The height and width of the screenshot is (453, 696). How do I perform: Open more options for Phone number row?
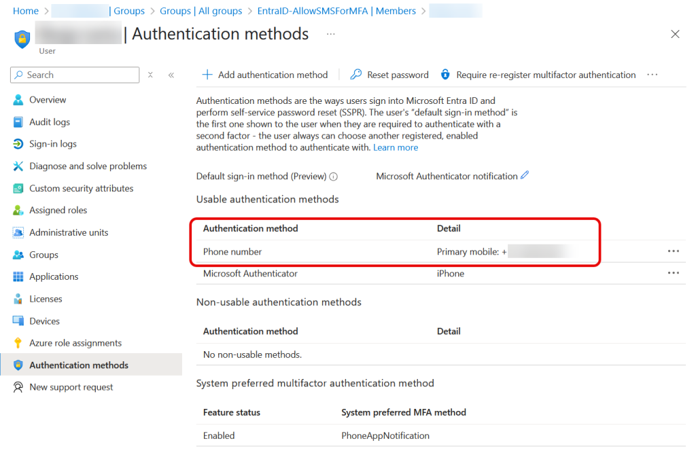pyautogui.click(x=673, y=251)
